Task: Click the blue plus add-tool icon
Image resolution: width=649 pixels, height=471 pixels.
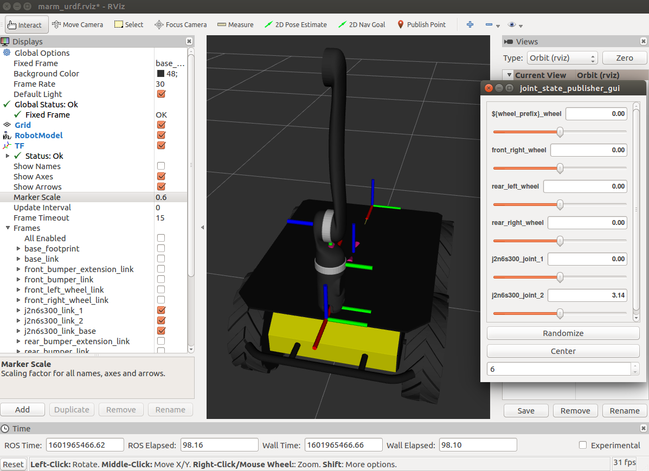Action: point(470,25)
